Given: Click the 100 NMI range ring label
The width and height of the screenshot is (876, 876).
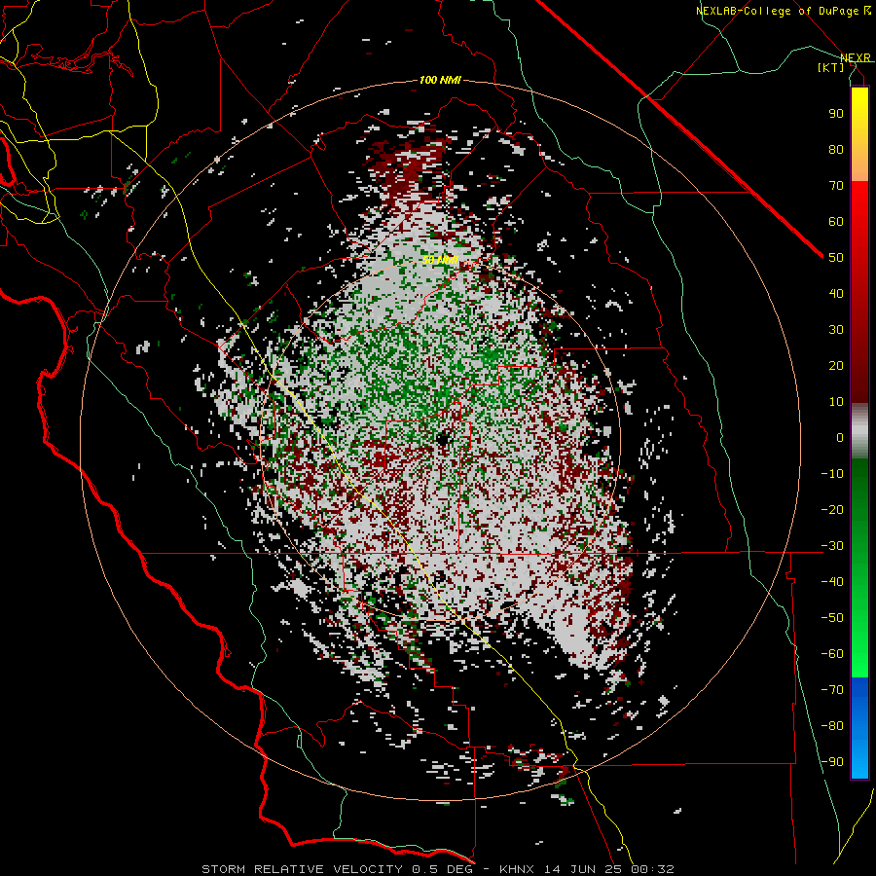Looking at the screenshot, I should tap(440, 81).
